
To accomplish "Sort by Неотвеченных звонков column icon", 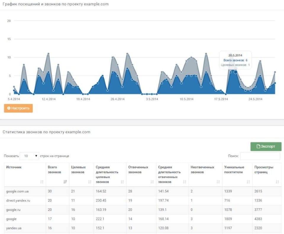I will pos(218,182).
